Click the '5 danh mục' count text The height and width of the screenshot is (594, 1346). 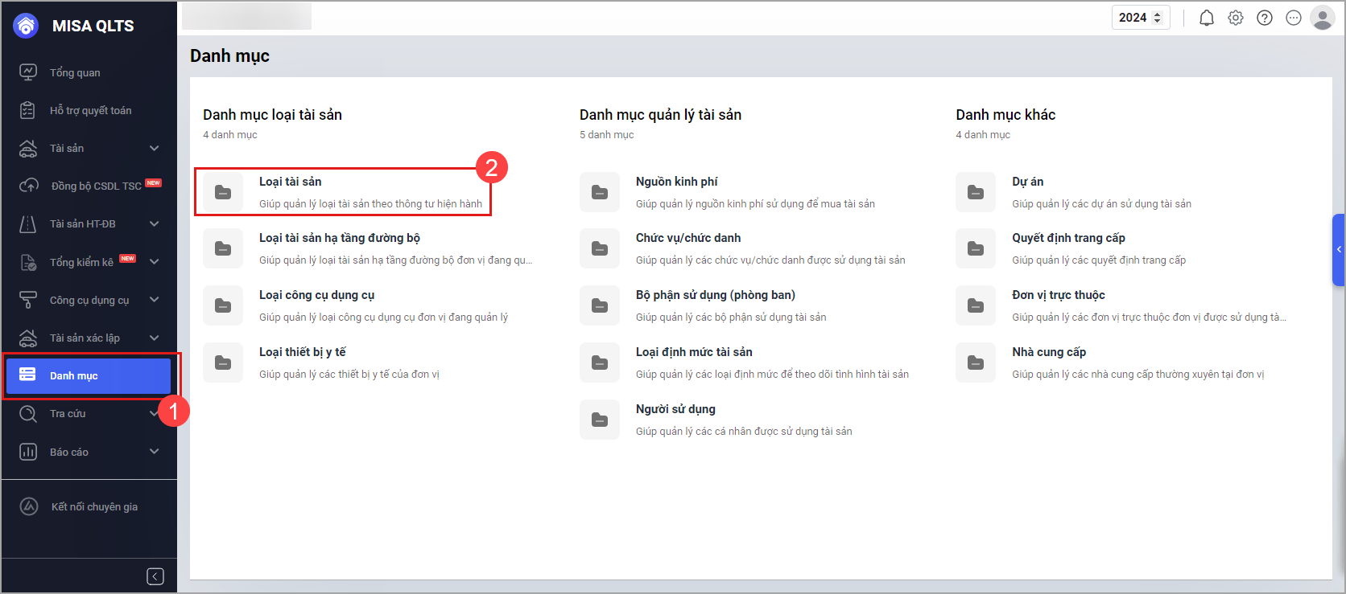[x=606, y=135]
